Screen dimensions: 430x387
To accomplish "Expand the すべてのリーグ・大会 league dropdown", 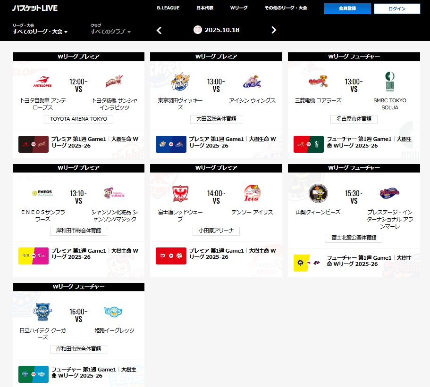I will pyautogui.click(x=40, y=32).
